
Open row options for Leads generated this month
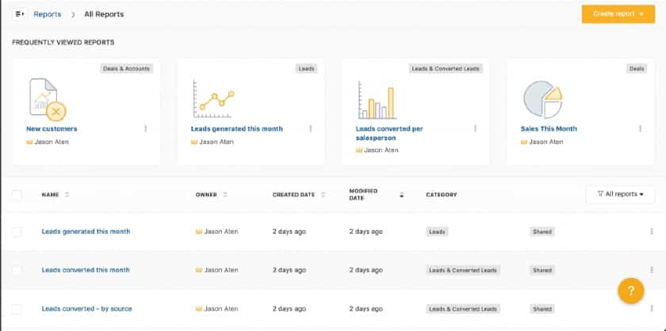tap(651, 231)
